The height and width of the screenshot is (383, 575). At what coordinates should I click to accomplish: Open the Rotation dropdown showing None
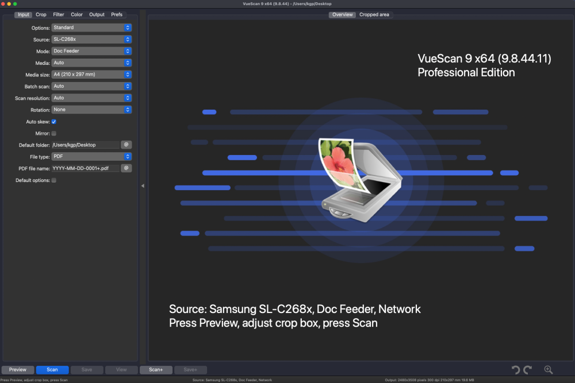91,110
